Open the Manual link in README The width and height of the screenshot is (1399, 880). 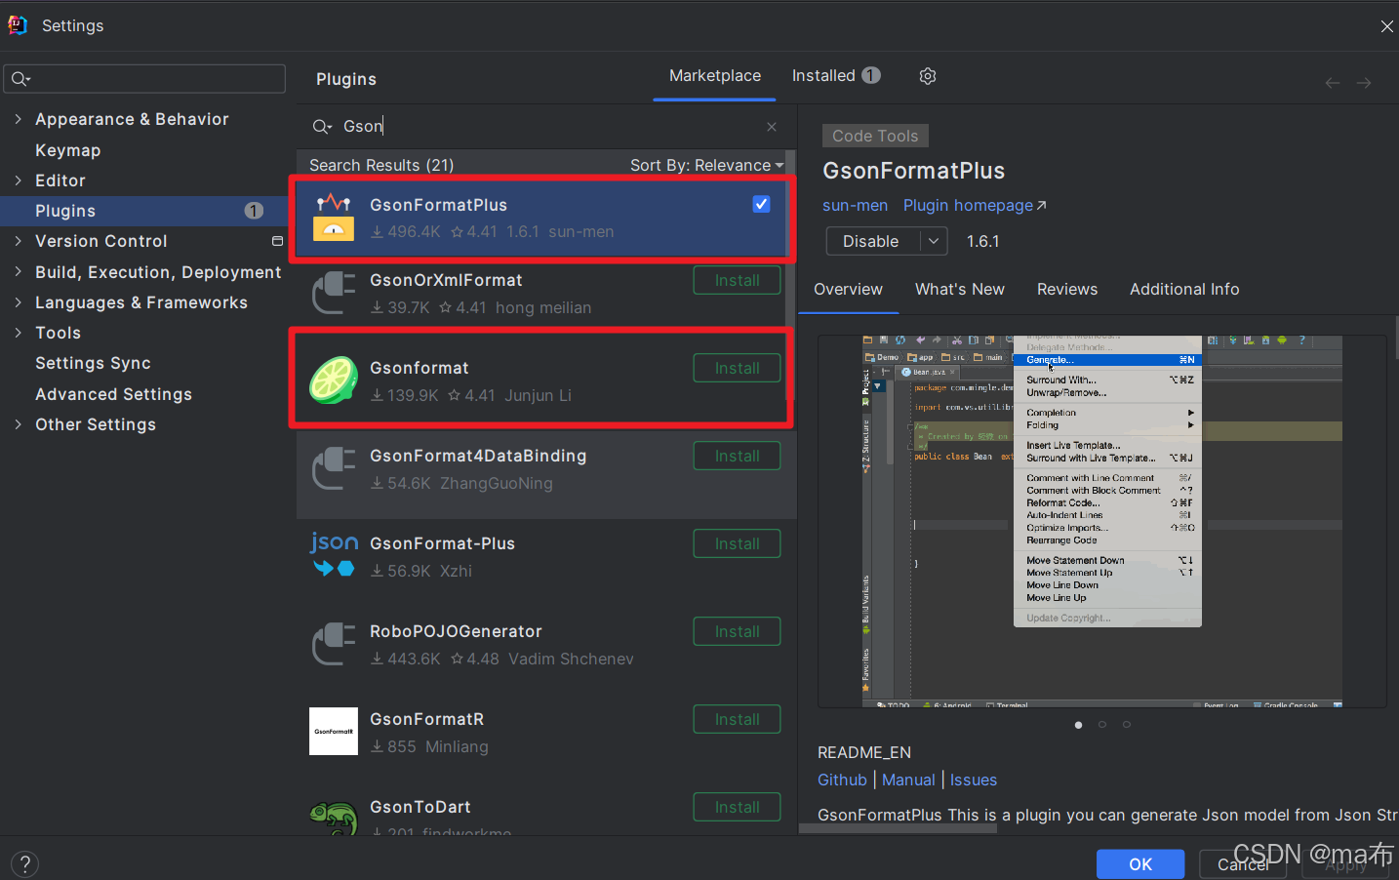point(908,780)
